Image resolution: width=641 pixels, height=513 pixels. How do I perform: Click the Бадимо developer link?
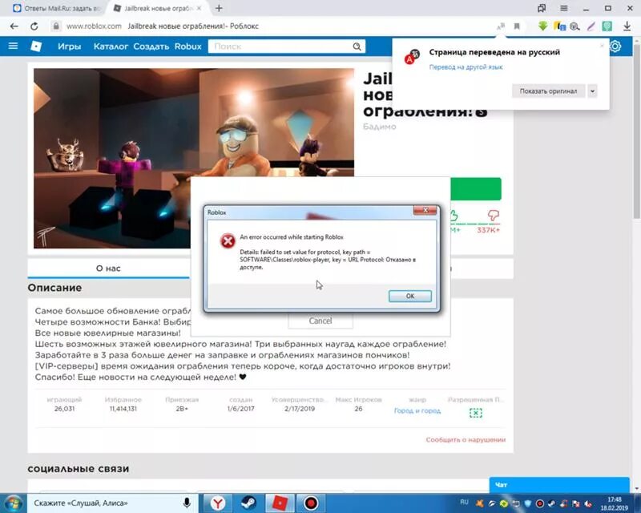pyautogui.click(x=379, y=127)
